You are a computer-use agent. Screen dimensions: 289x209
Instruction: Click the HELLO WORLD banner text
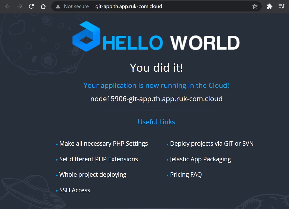click(171, 43)
